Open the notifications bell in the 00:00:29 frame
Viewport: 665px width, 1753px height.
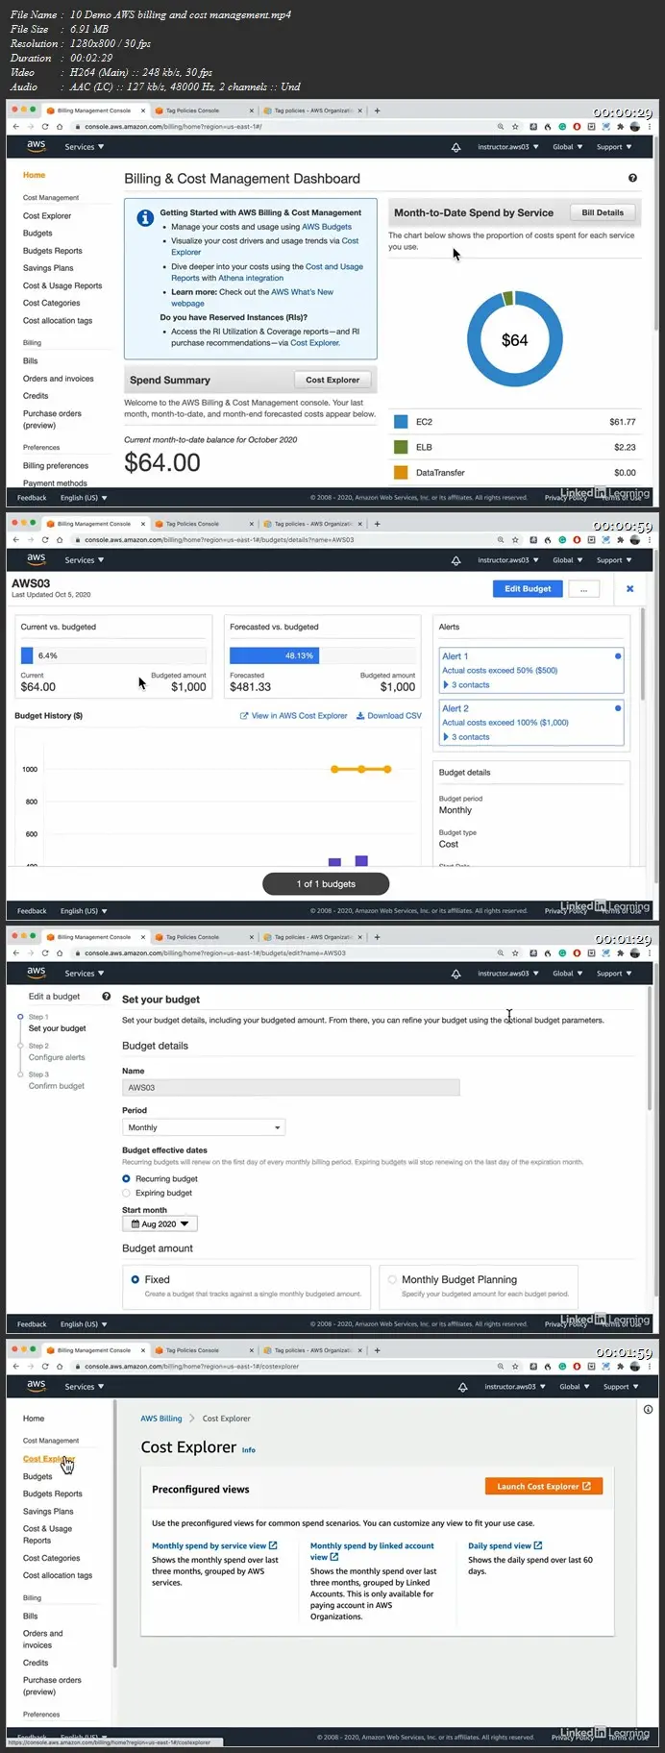(456, 147)
